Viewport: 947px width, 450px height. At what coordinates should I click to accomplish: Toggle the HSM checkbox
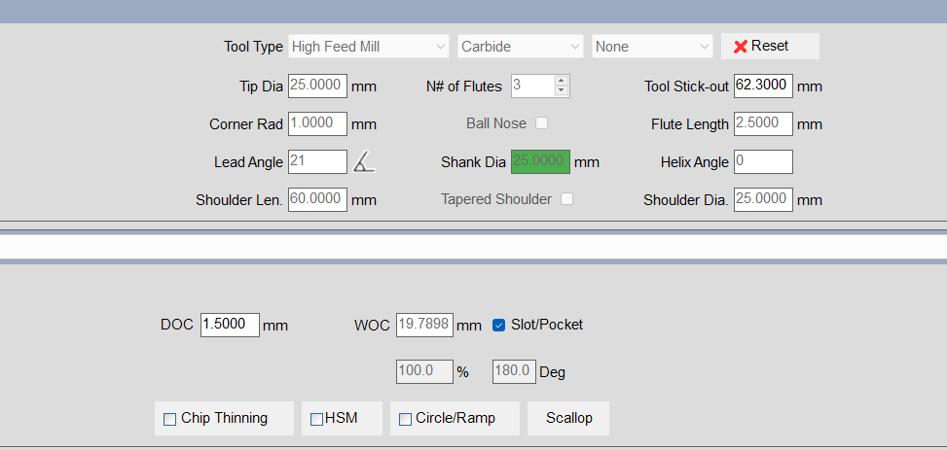[x=316, y=419]
